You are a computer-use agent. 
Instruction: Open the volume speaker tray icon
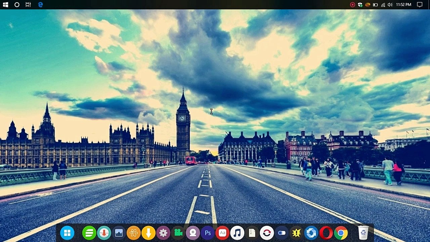click(x=390, y=5)
